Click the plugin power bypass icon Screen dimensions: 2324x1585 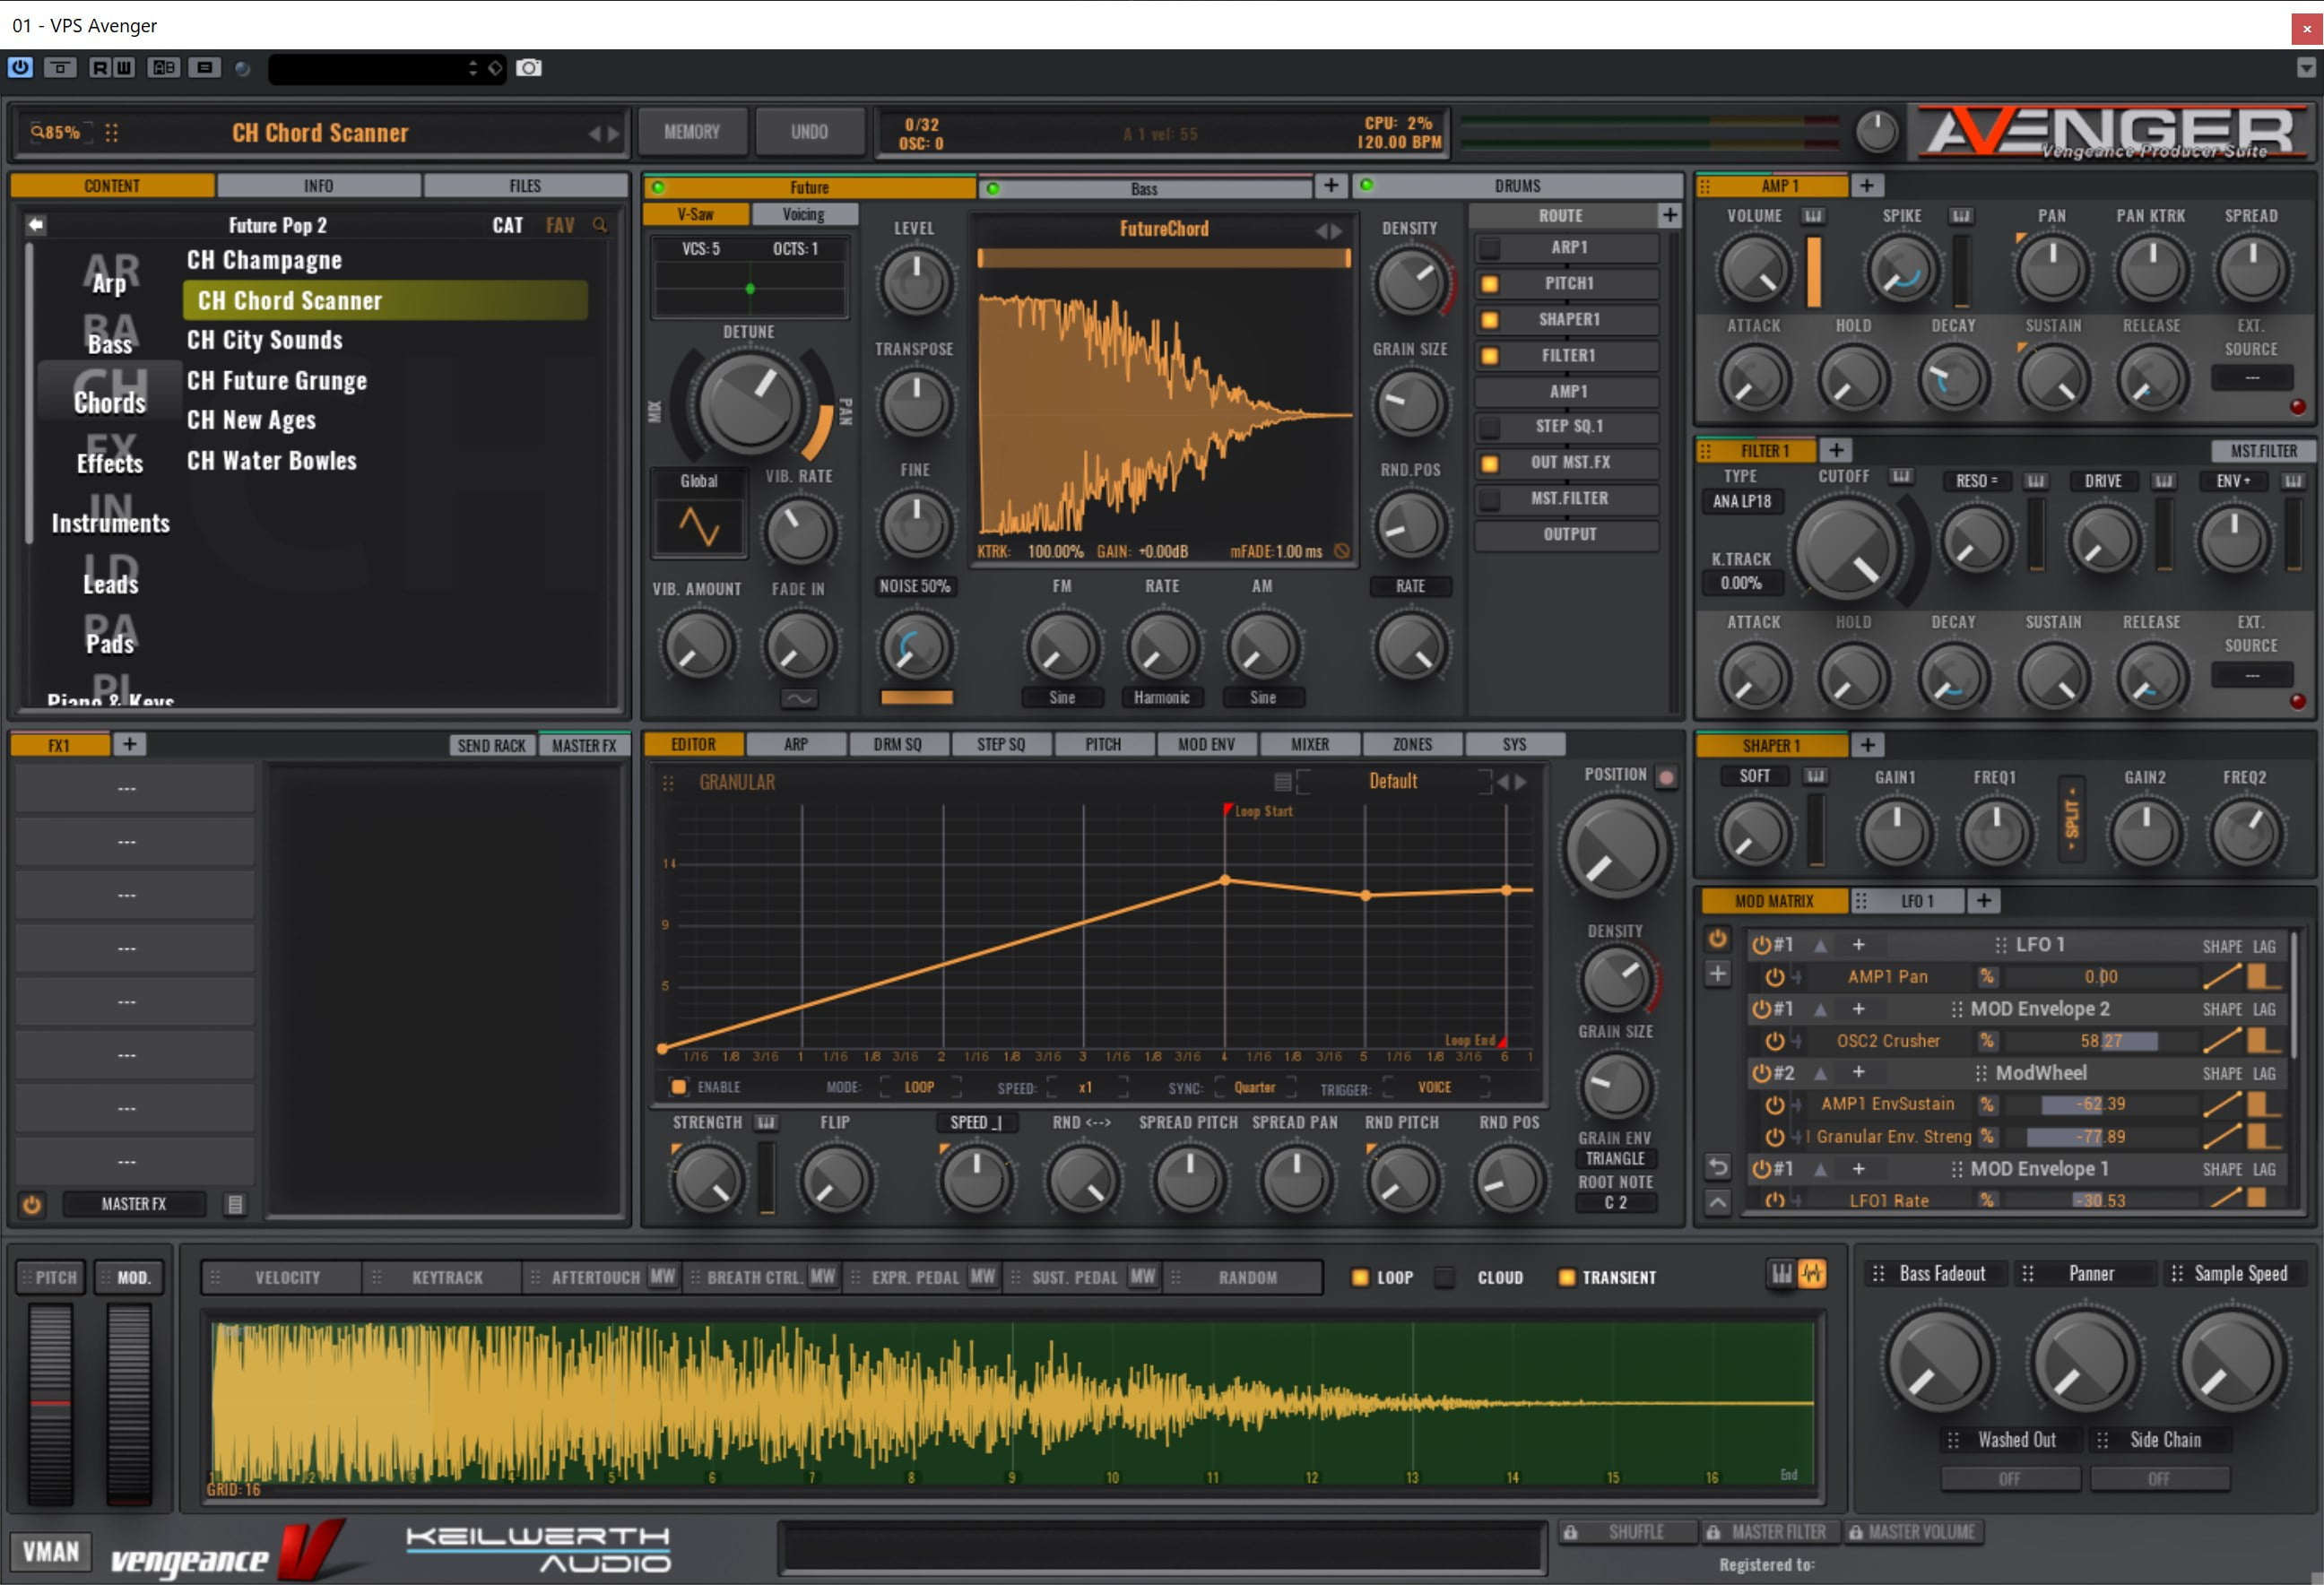pyautogui.click(x=20, y=68)
